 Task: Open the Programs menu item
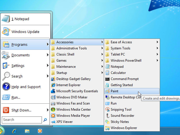[x=25, y=44]
